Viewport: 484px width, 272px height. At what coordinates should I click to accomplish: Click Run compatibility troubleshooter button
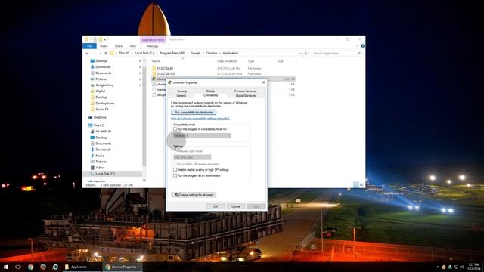tap(194, 113)
